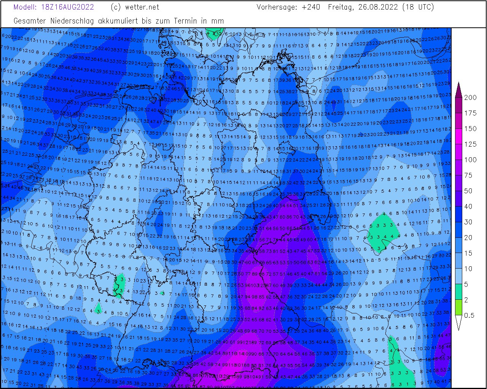Click the 10 label on the legend scale

coord(468,269)
